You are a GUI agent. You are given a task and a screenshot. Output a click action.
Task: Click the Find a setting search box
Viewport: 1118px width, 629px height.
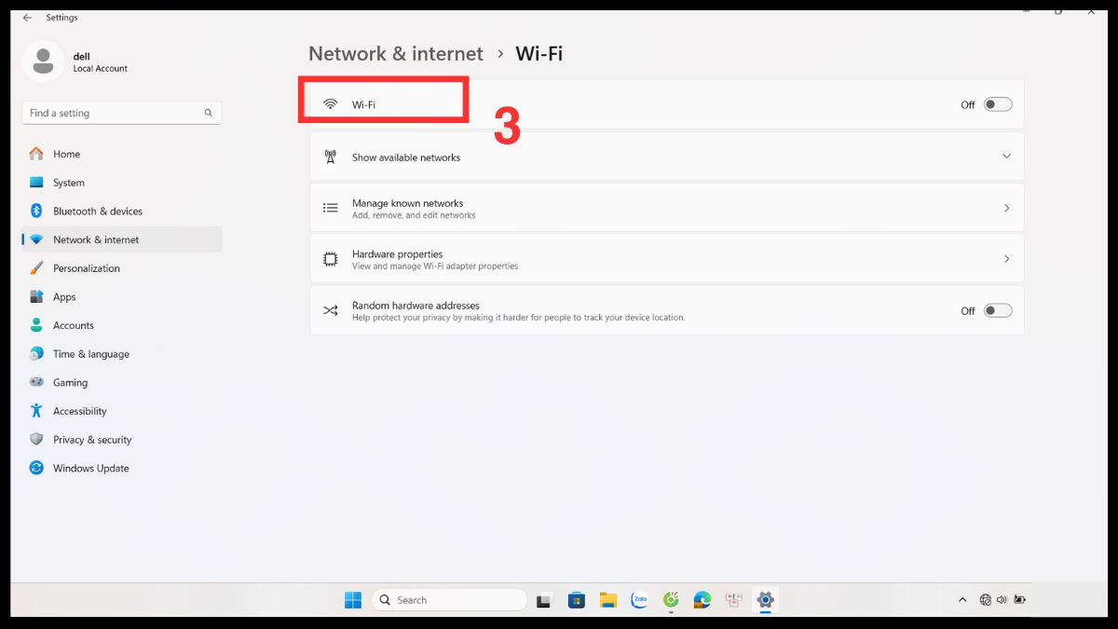pos(121,112)
